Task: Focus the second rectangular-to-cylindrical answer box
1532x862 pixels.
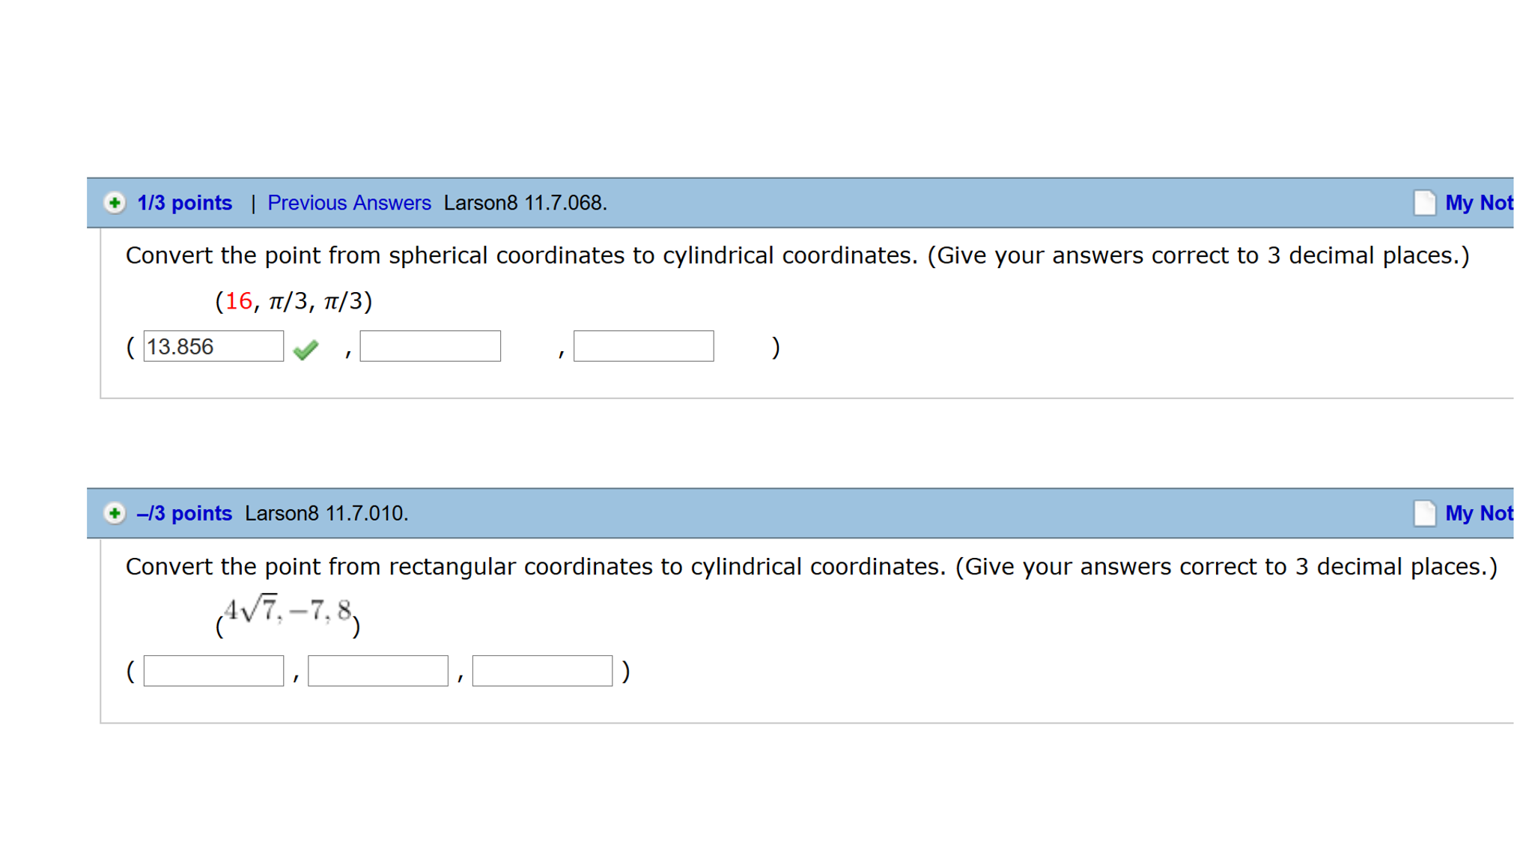Action: [x=377, y=671]
